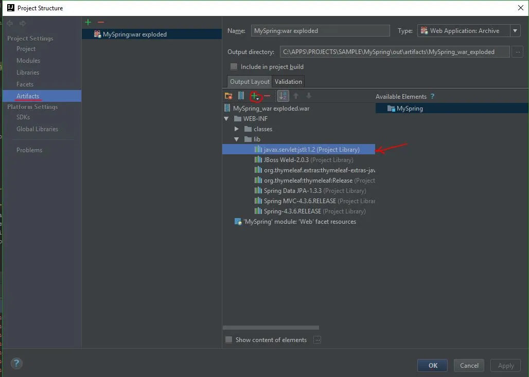Image resolution: width=529 pixels, height=377 pixels.
Task: Check Show content of elements
Action: click(229, 339)
